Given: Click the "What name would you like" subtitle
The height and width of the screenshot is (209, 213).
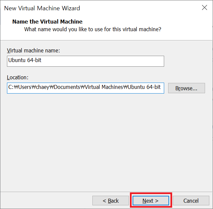Looking at the screenshot, I should pyautogui.click(x=93, y=29).
